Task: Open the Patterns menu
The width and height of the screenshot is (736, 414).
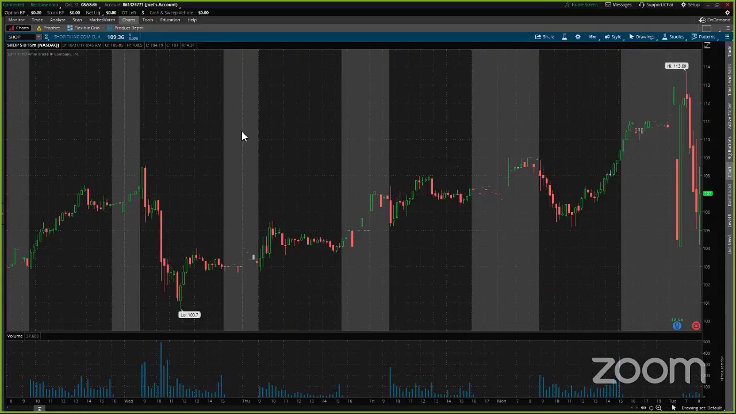Action: pyautogui.click(x=703, y=37)
